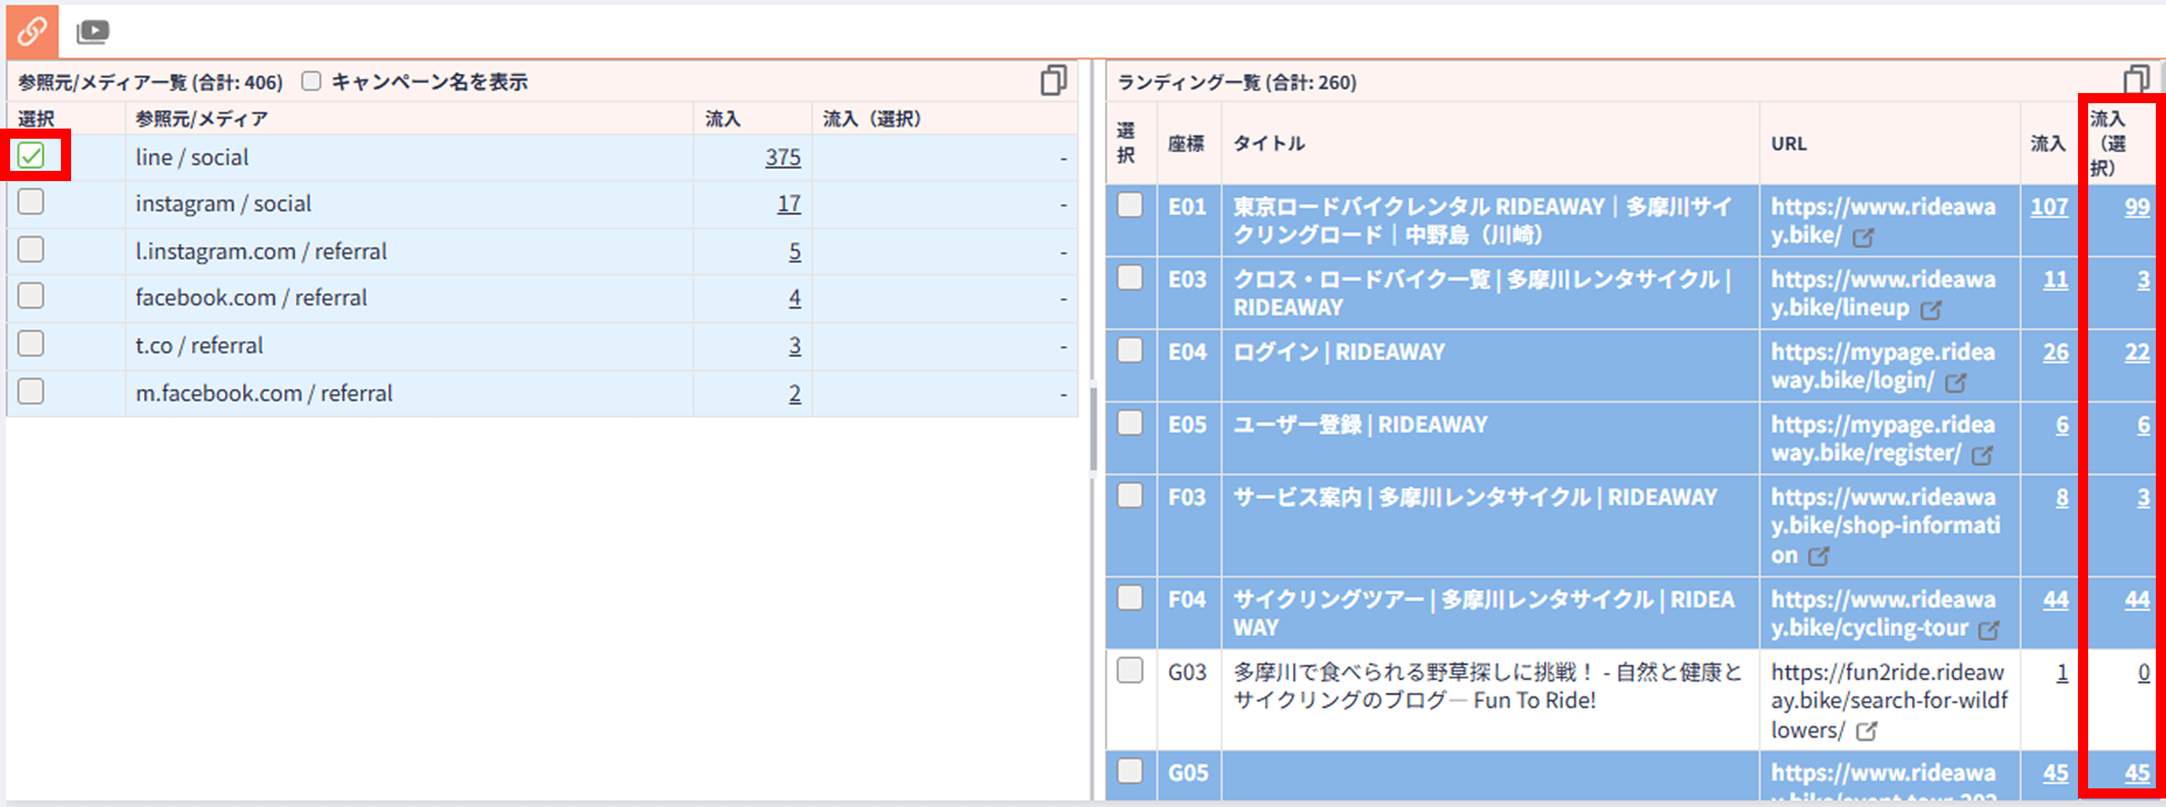Click the line / social source name

click(x=192, y=157)
